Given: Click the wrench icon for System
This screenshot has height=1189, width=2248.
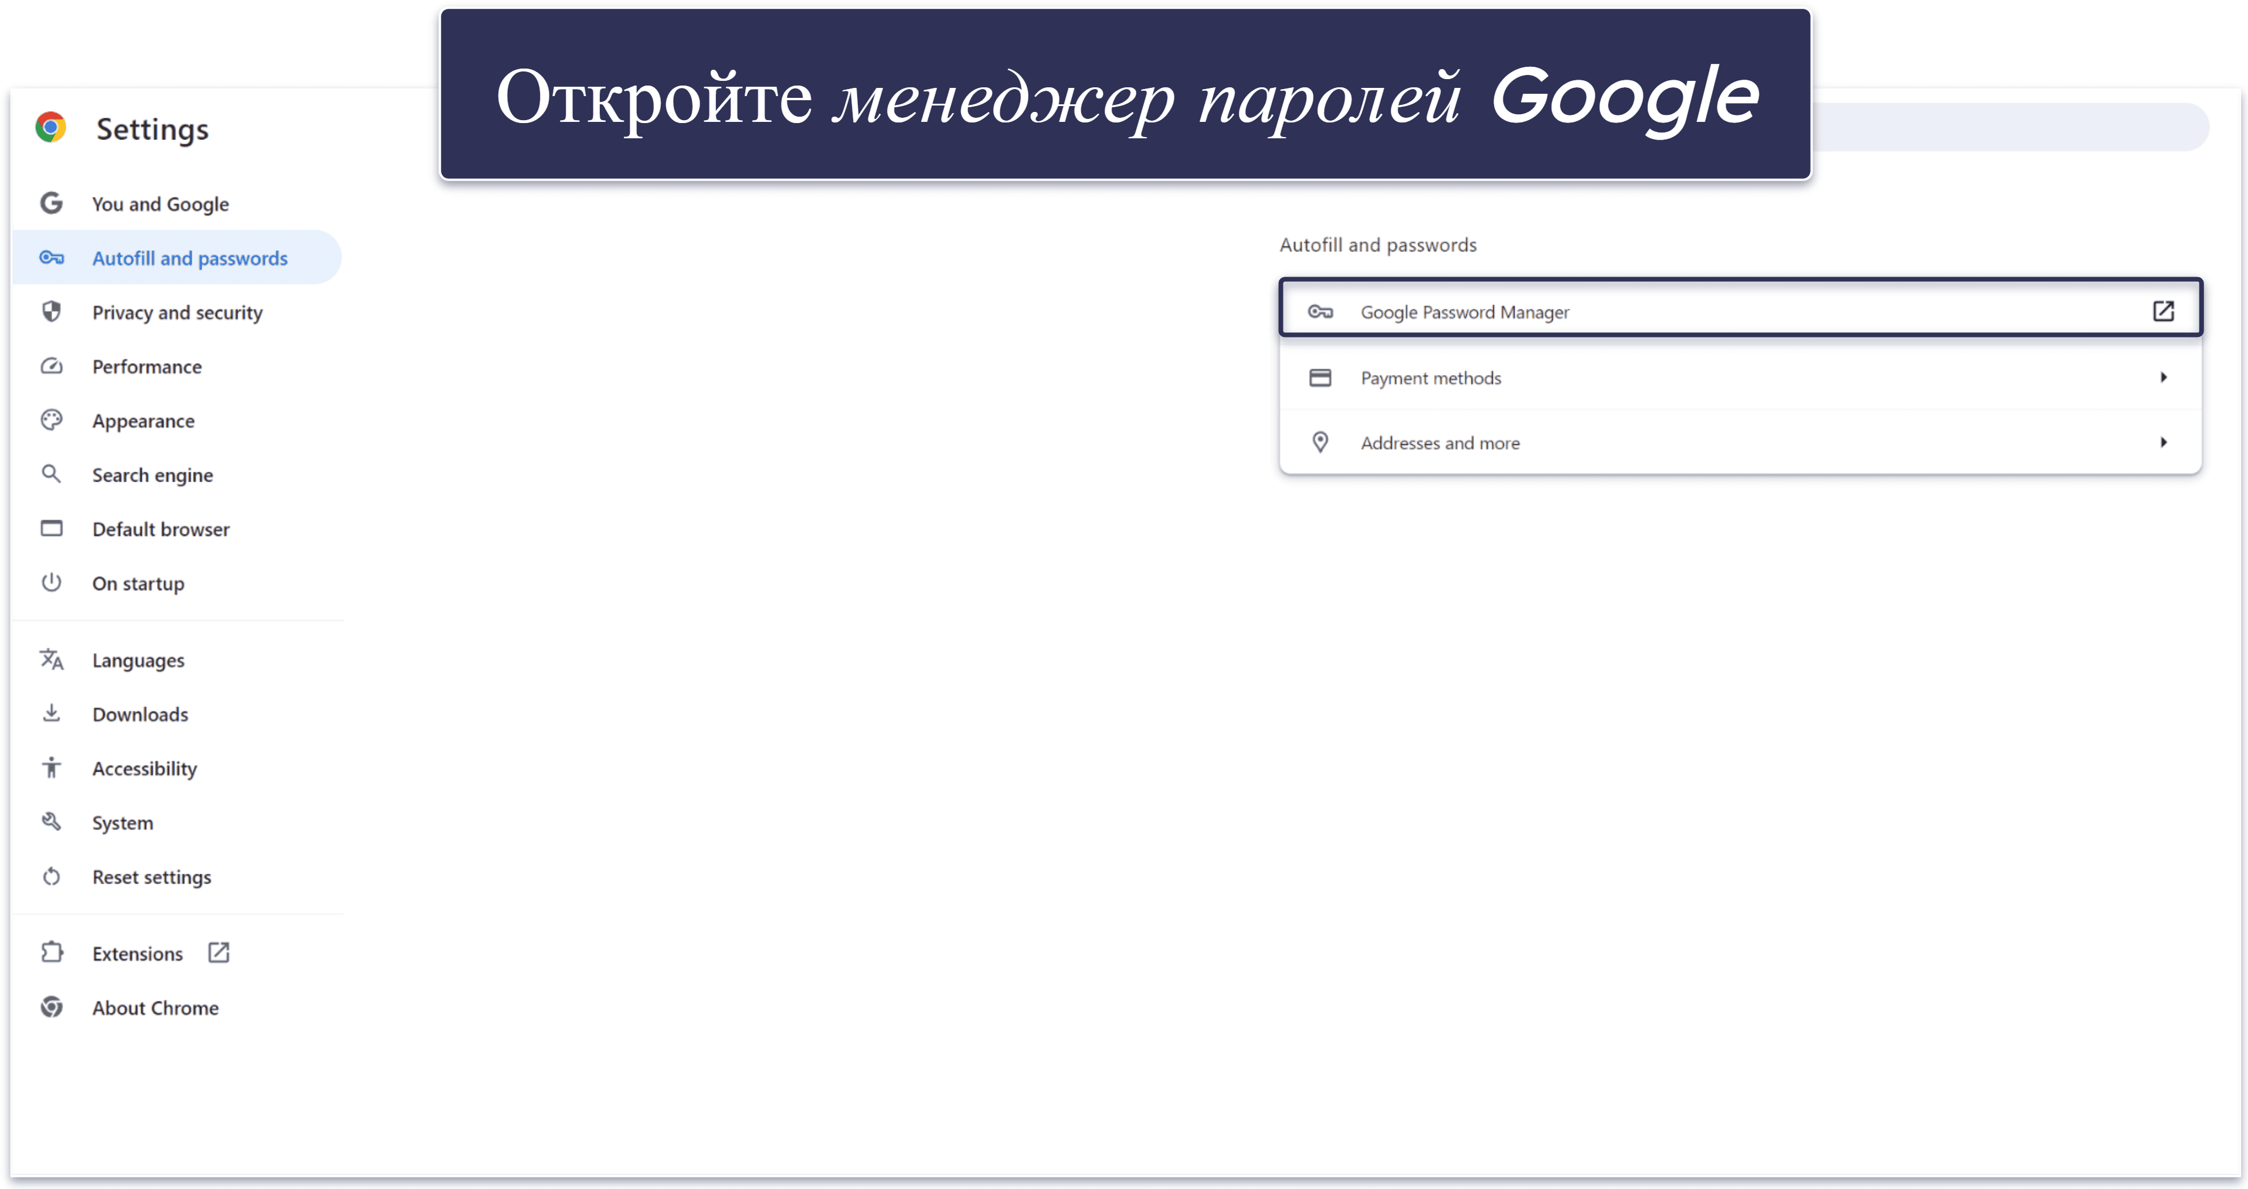Looking at the screenshot, I should 52,821.
